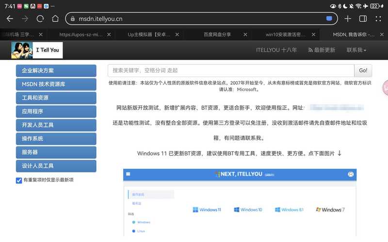
Task: Click the Windows 10 logo in preview
Action: (248, 210)
